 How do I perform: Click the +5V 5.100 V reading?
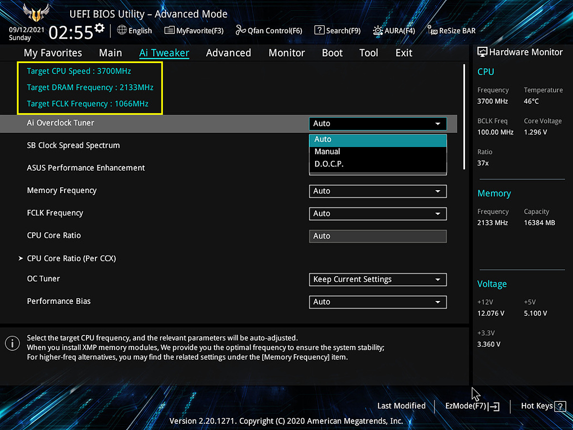click(536, 313)
